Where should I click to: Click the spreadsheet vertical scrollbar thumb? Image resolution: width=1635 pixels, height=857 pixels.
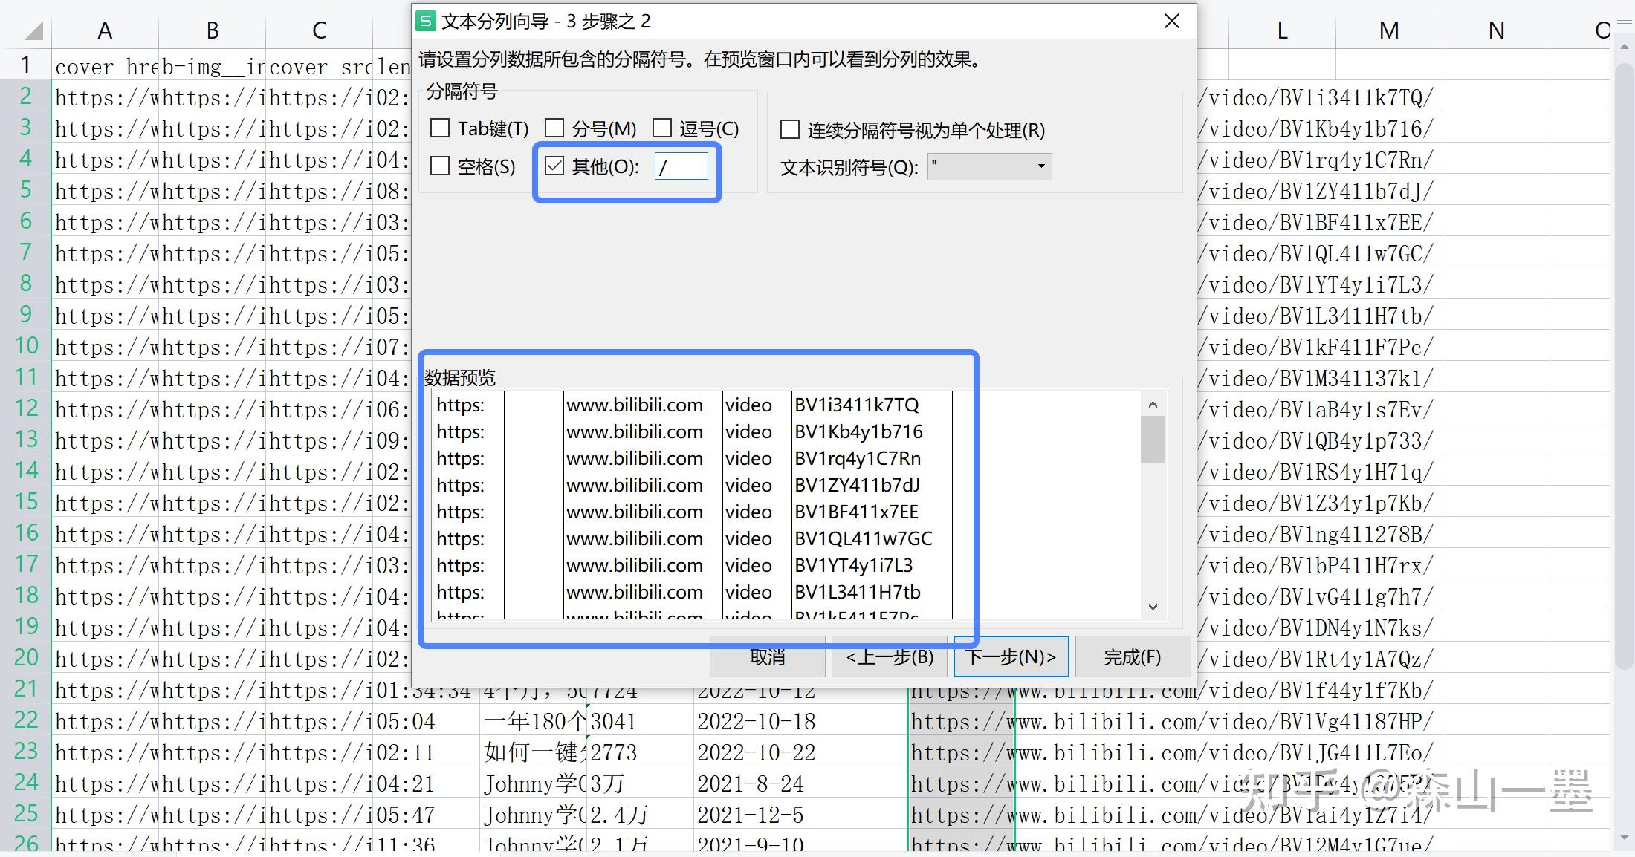1623,365
